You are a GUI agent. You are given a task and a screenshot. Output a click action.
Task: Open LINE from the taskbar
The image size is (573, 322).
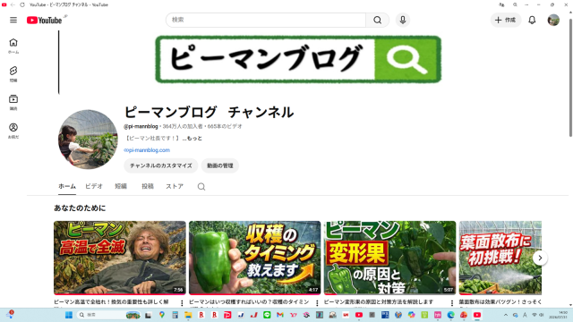[x=267, y=315]
